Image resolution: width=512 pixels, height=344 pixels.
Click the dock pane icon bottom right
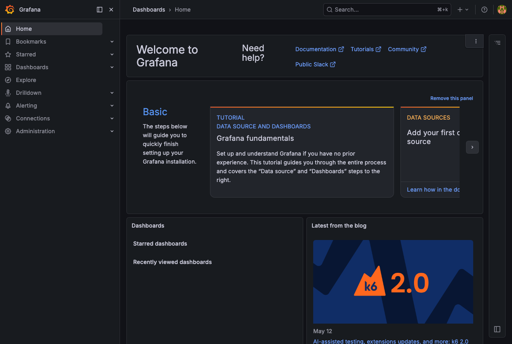click(497, 329)
